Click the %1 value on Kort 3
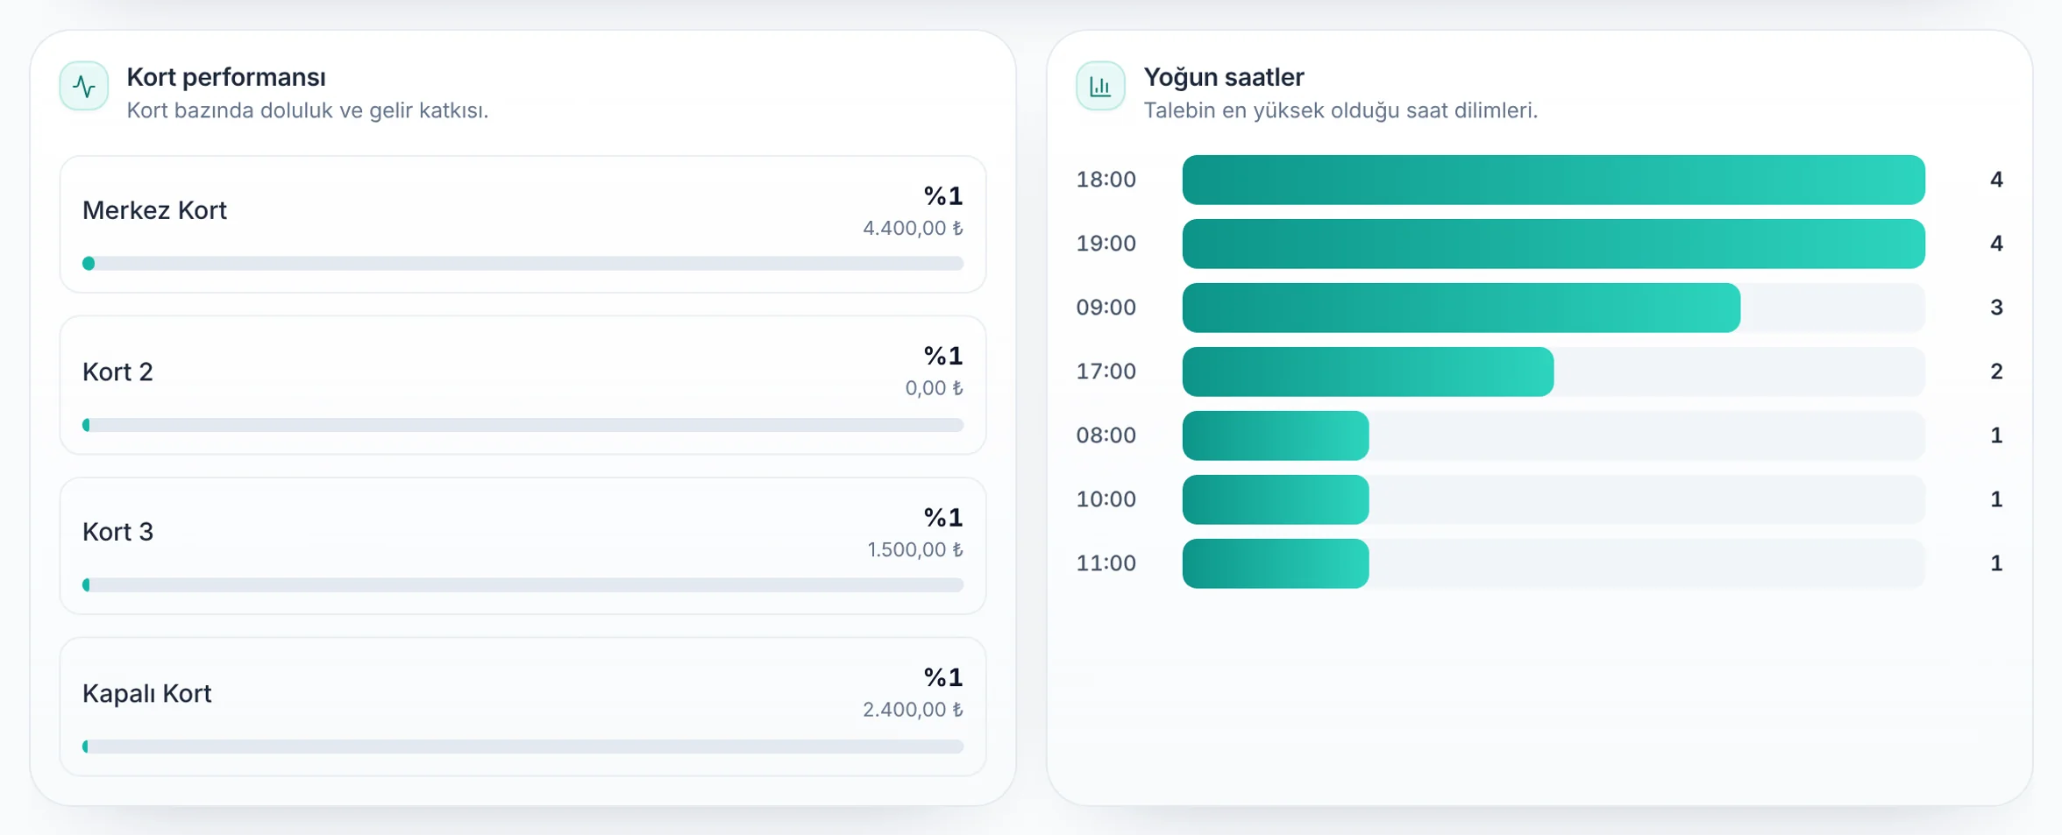This screenshot has width=2062, height=835. pyautogui.click(x=943, y=518)
